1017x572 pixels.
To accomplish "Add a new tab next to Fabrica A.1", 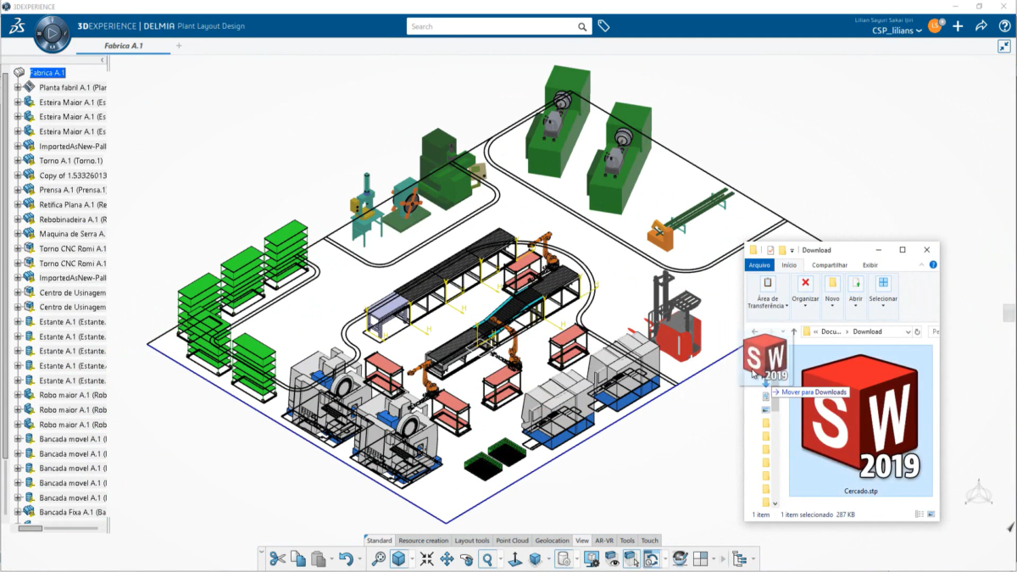I will 179,46.
